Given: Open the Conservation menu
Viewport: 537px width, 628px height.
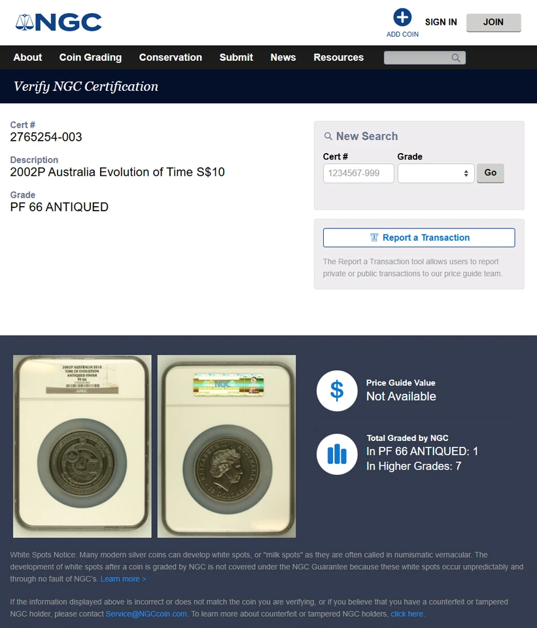Looking at the screenshot, I should point(171,58).
